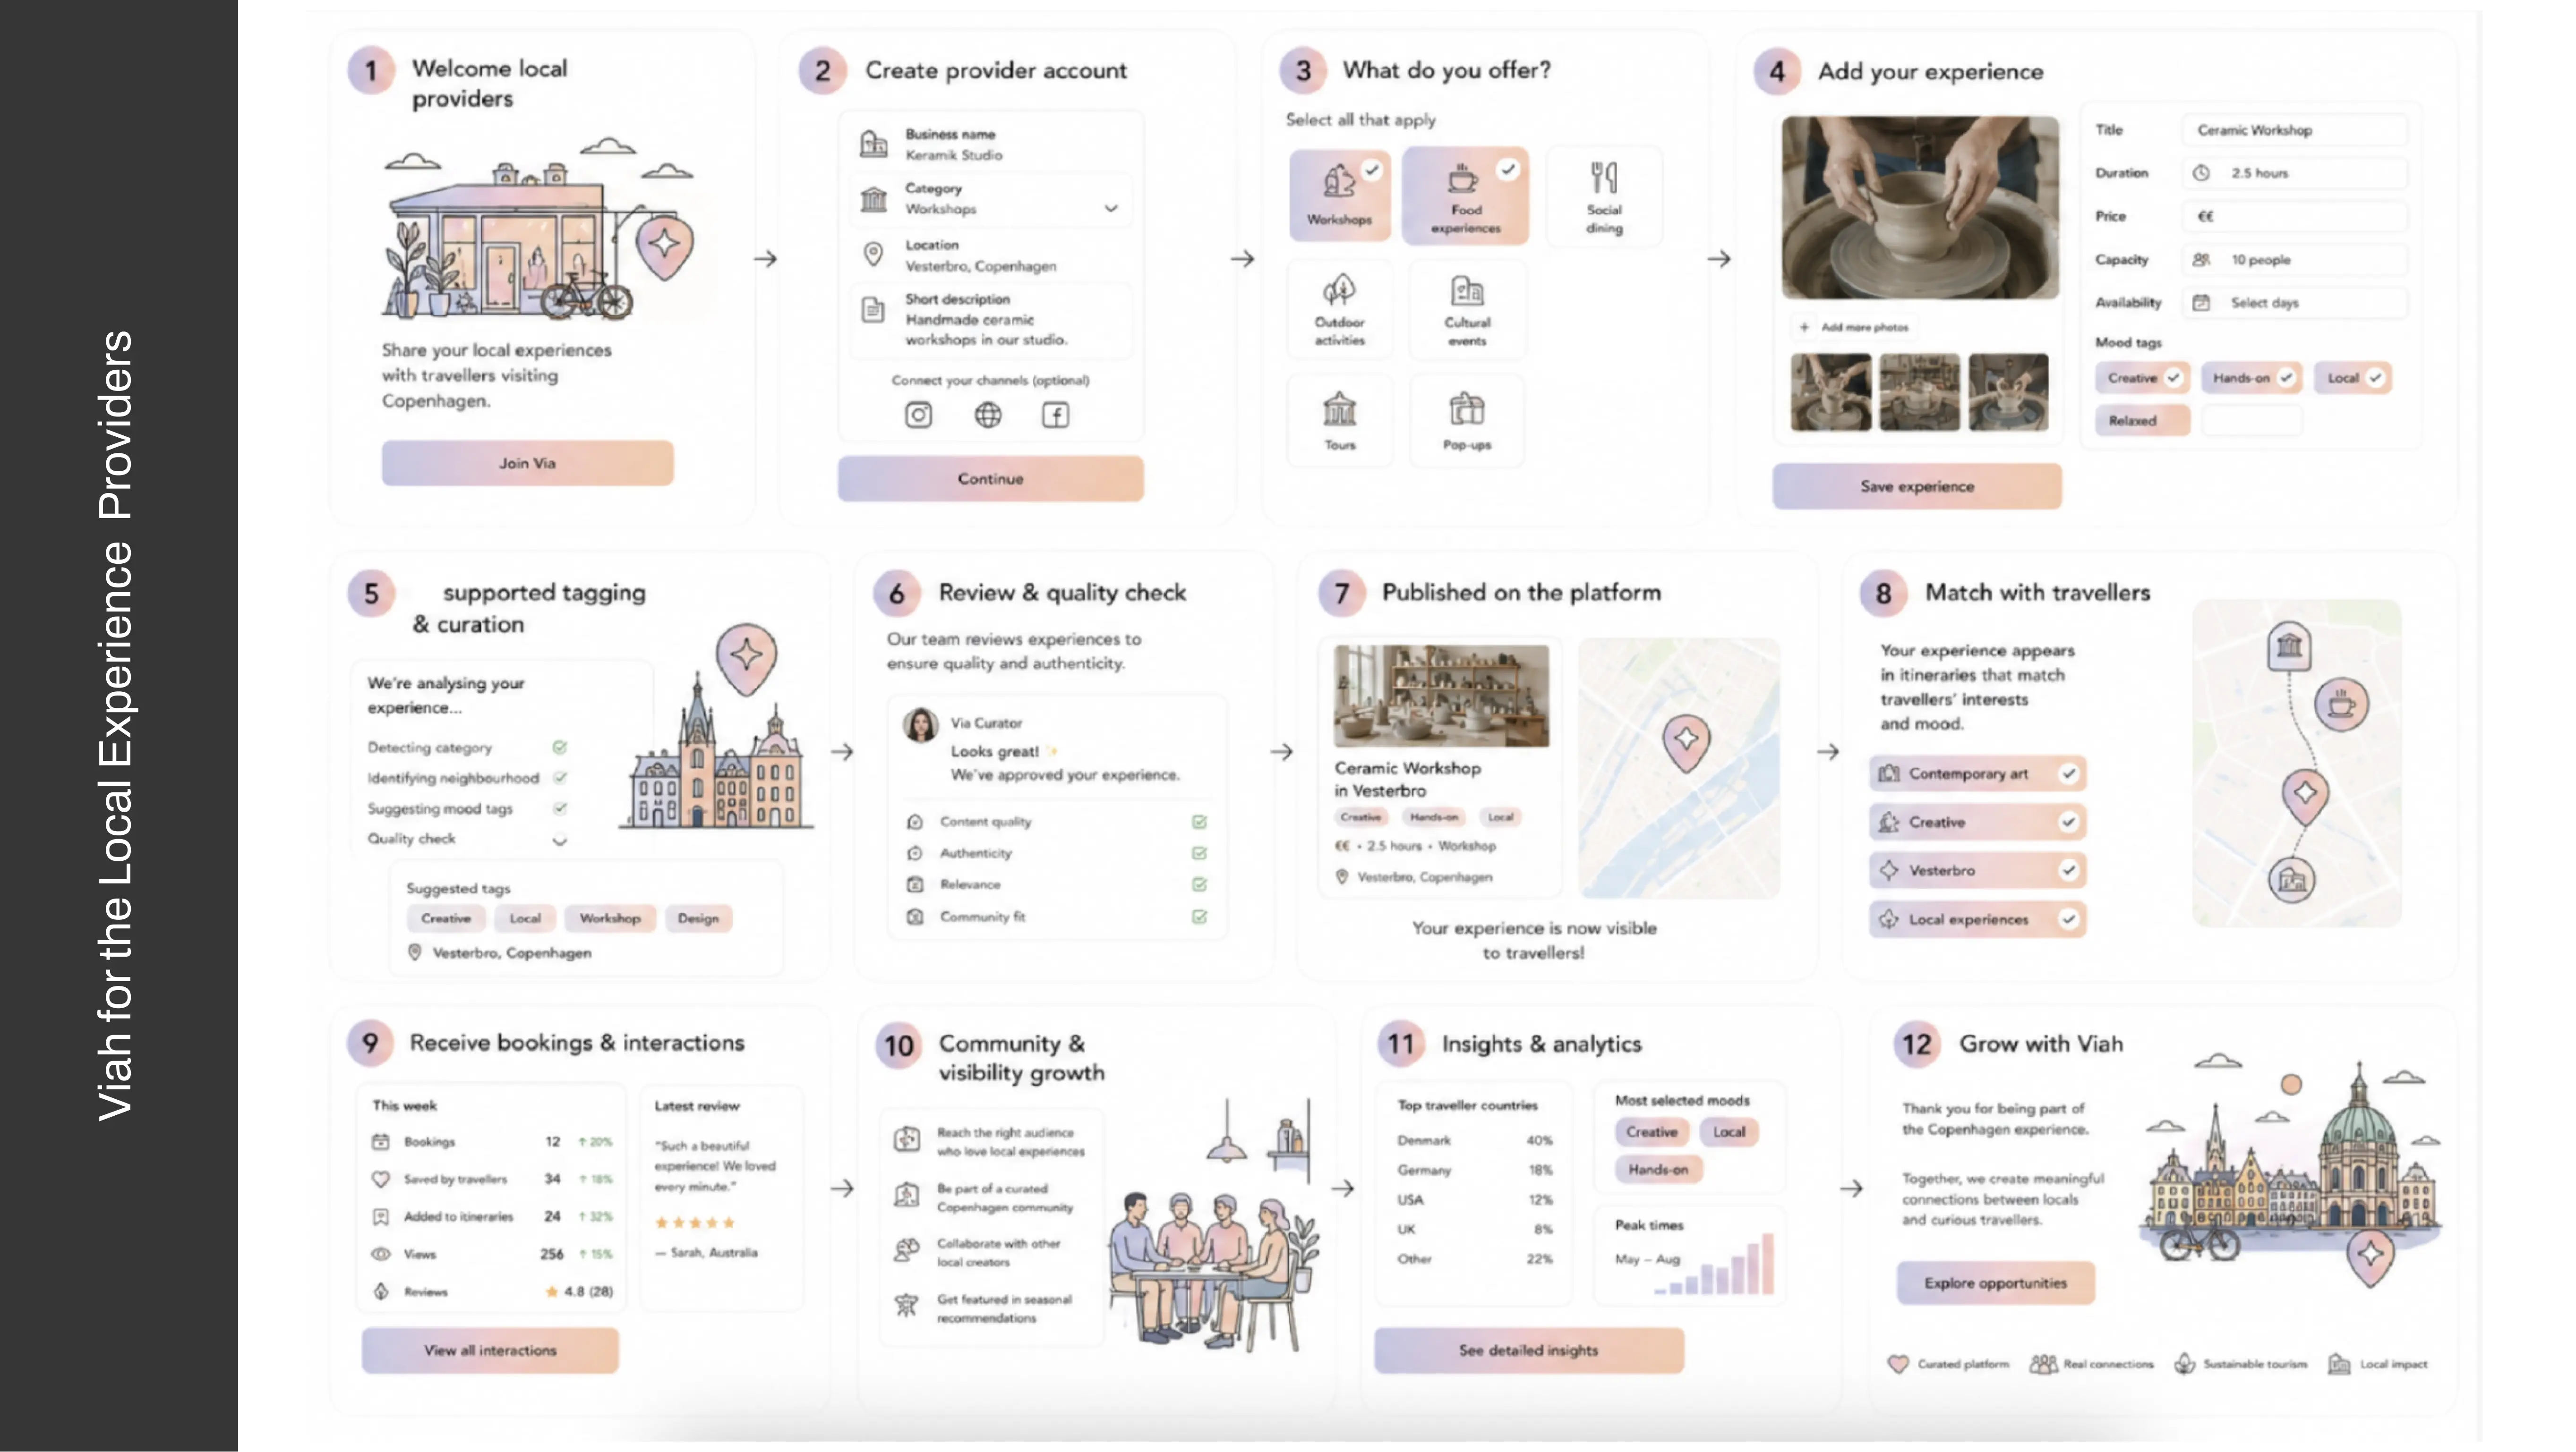This screenshot has width=2576, height=1452.
Task: Toggle the Local mood tag
Action: tap(2352, 378)
